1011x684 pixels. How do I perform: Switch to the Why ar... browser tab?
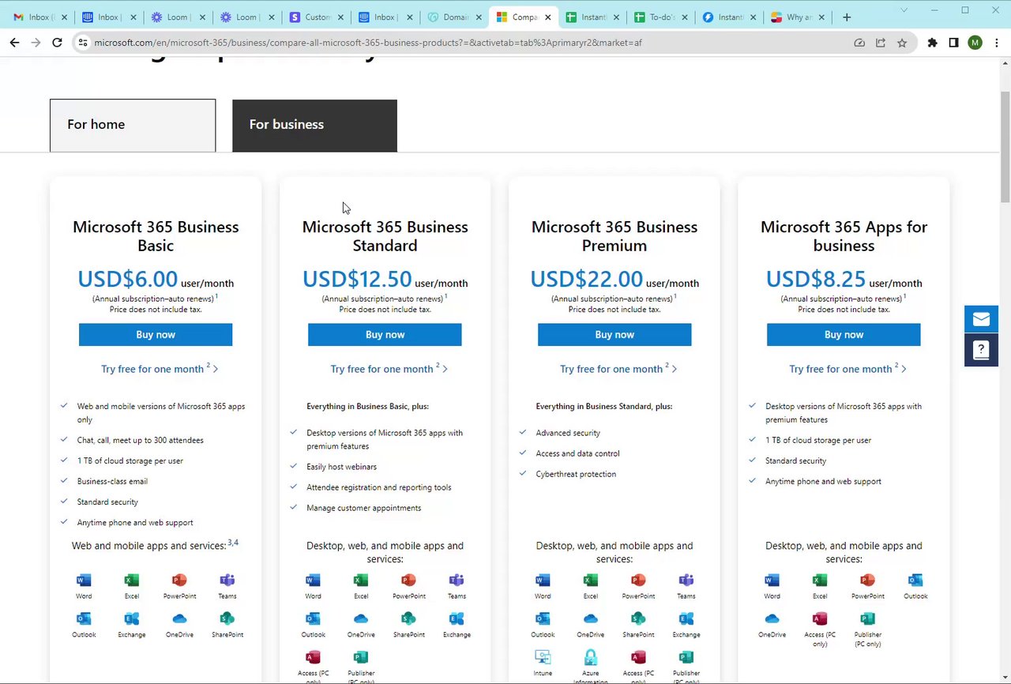799,17
